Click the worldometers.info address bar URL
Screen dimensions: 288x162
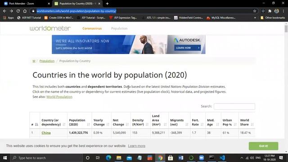pos(76,11)
